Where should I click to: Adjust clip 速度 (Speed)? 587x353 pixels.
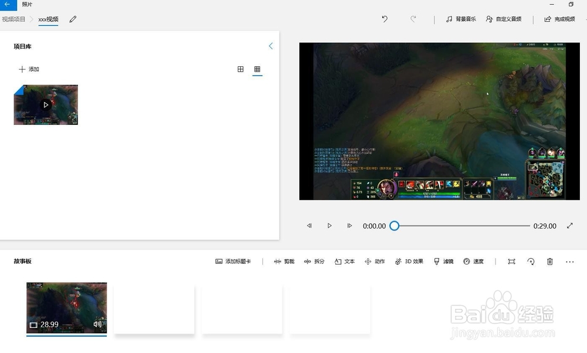pyautogui.click(x=474, y=262)
